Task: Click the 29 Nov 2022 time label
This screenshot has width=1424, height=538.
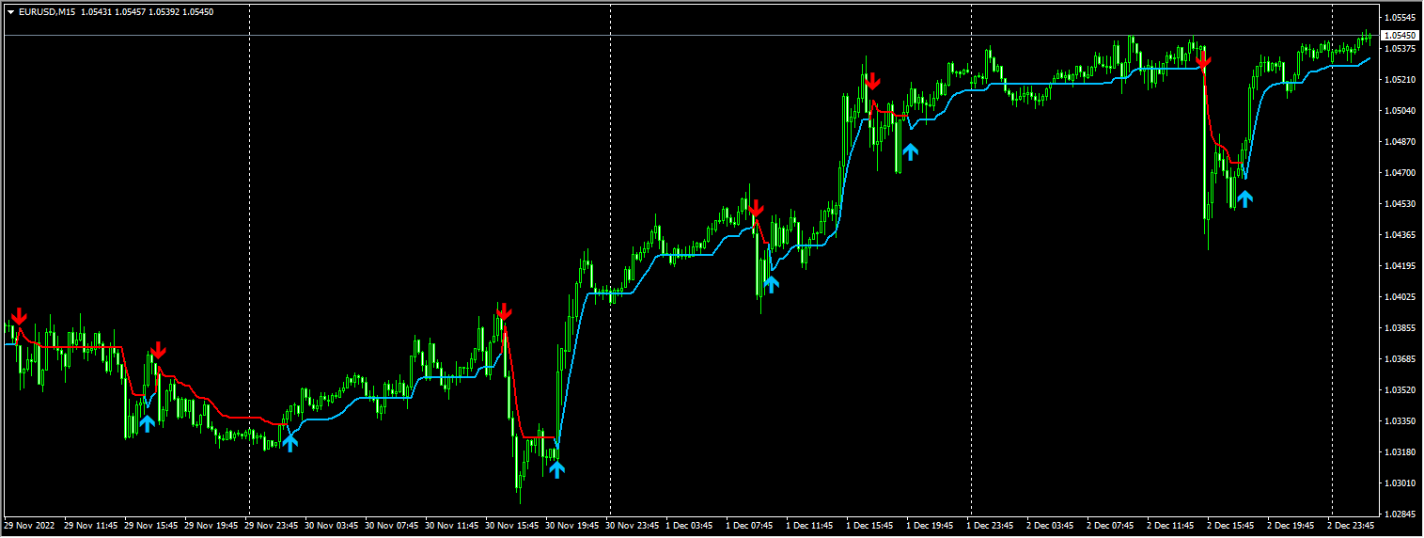Action: 28,526
